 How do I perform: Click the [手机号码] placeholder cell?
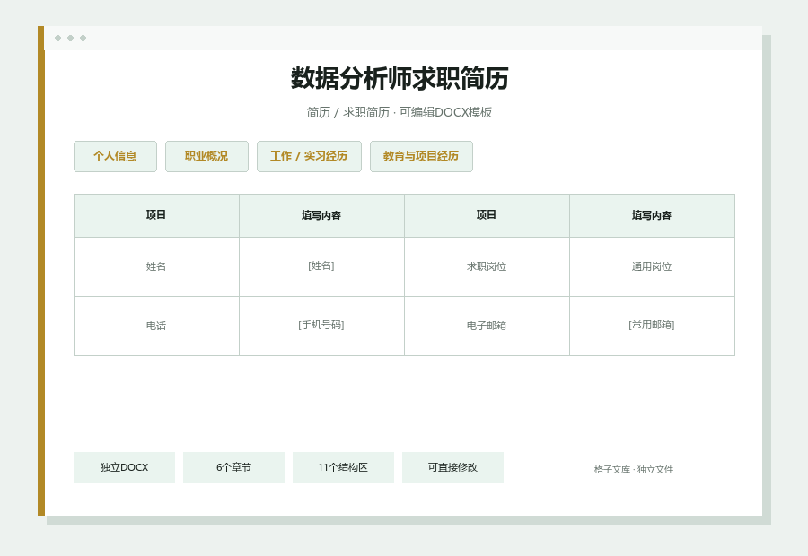(x=321, y=326)
